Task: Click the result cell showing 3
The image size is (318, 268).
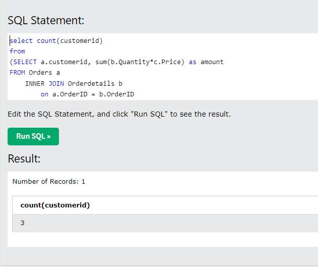Action: [x=22, y=223]
